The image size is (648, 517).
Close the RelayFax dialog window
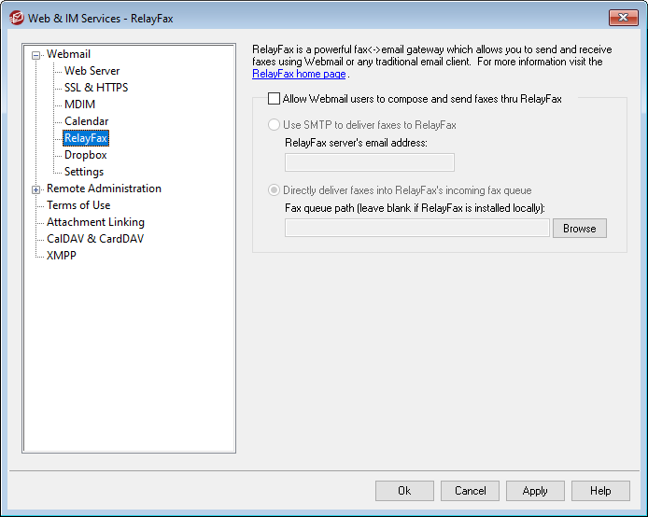pos(622,18)
